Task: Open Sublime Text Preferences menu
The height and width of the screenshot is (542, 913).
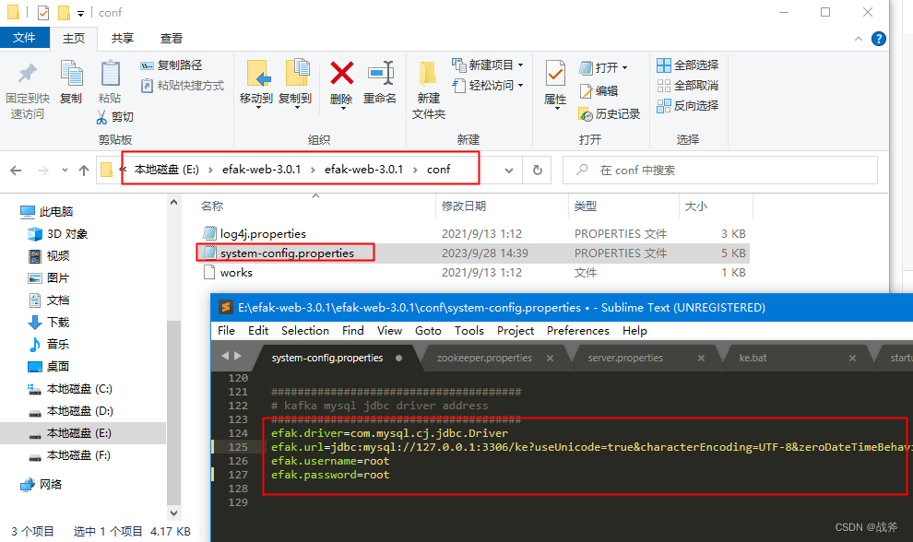Action: click(577, 331)
